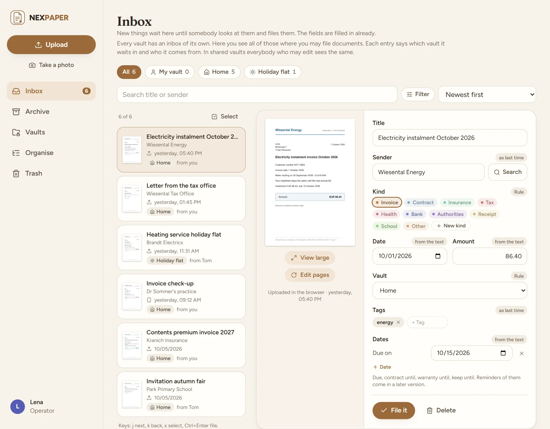
Task: Choose the Invoice kind chip
Action: pyautogui.click(x=387, y=202)
